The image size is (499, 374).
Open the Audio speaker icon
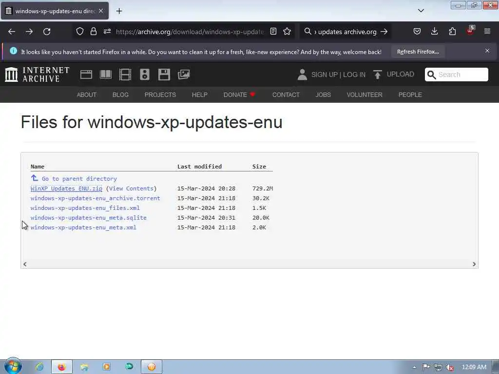[x=144, y=75]
